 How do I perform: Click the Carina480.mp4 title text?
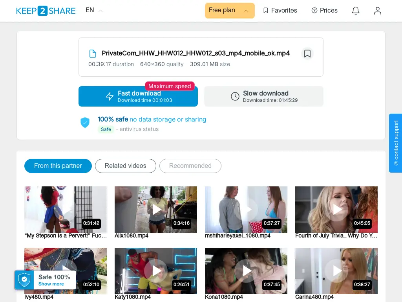314,297
